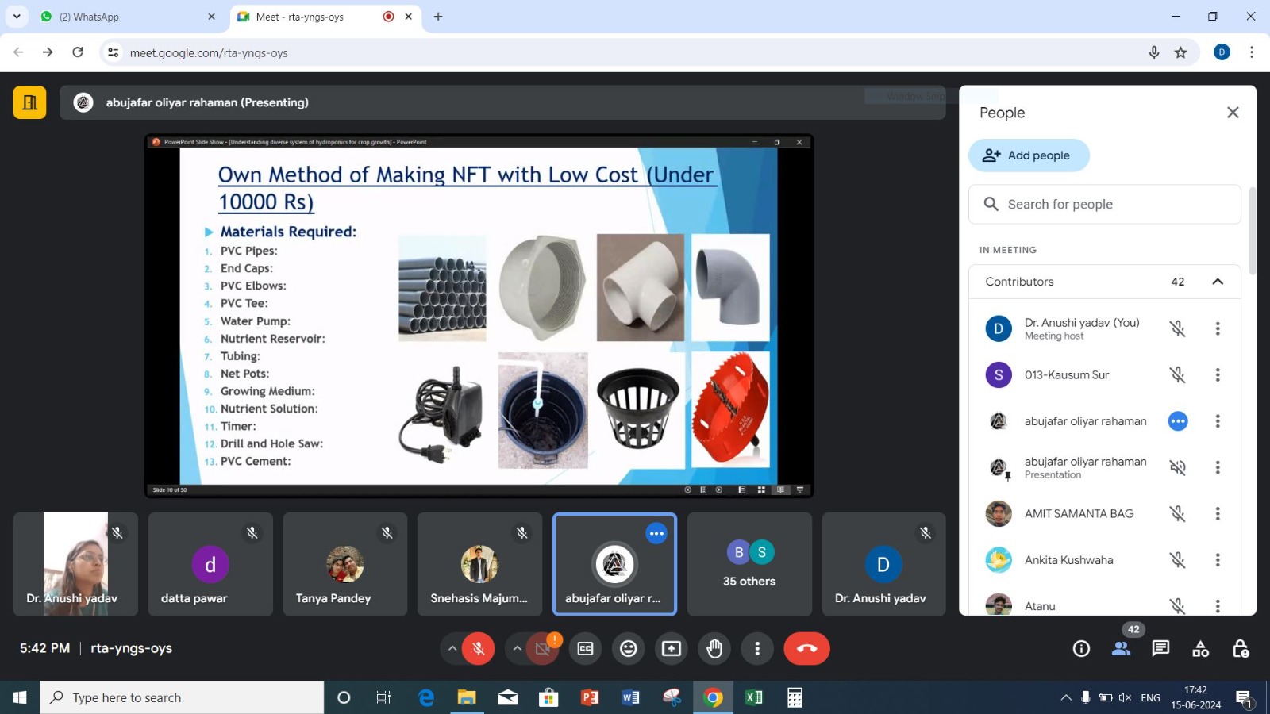
Task: Open the emoji reactions button
Action: 629,649
